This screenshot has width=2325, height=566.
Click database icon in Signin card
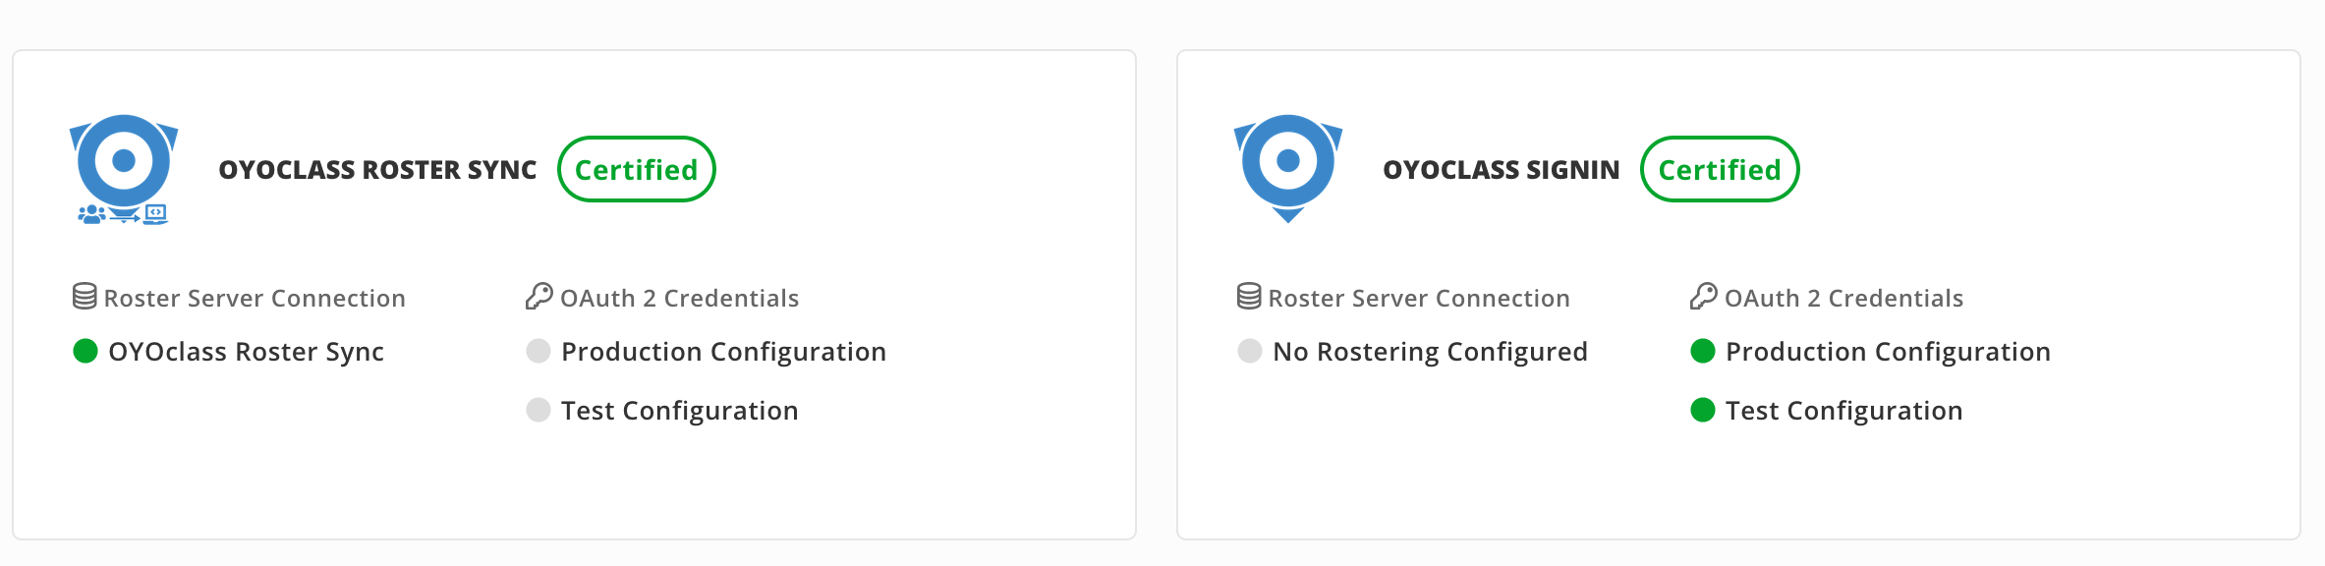click(x=1249, y=296)
